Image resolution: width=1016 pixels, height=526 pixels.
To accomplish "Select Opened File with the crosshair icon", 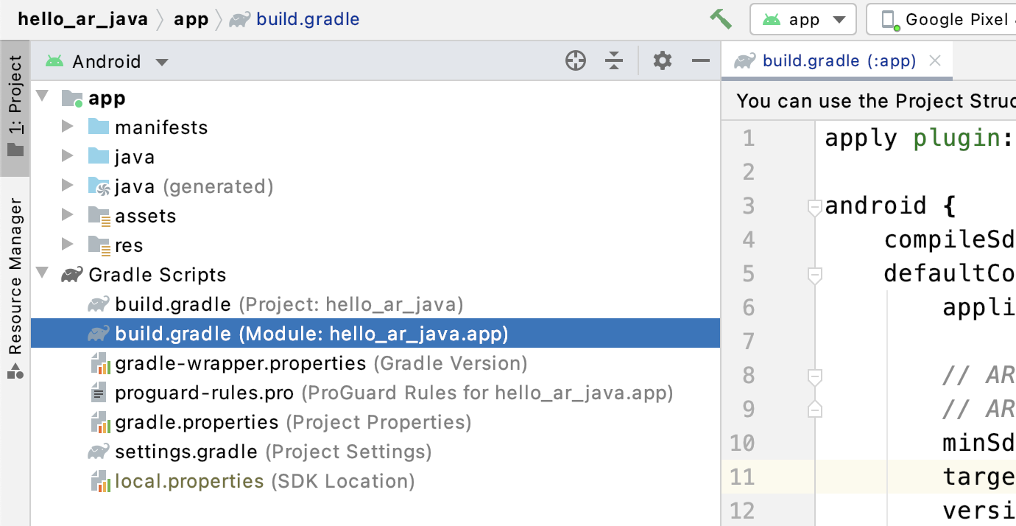I will [576, 60].
